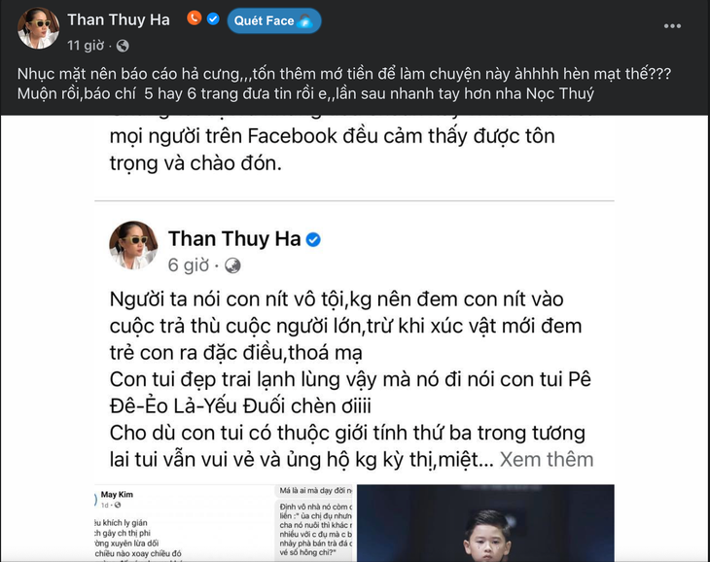
Task: Click the public globe icon beside 11 giờ
Action: pos(123,46)
